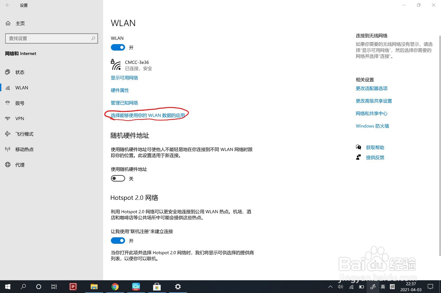The height and width of the screenshot is (293, 441).
Task: Click the feedback person icon beside 提供反馈
Action: pyautogui.click(x=358, y=157)
